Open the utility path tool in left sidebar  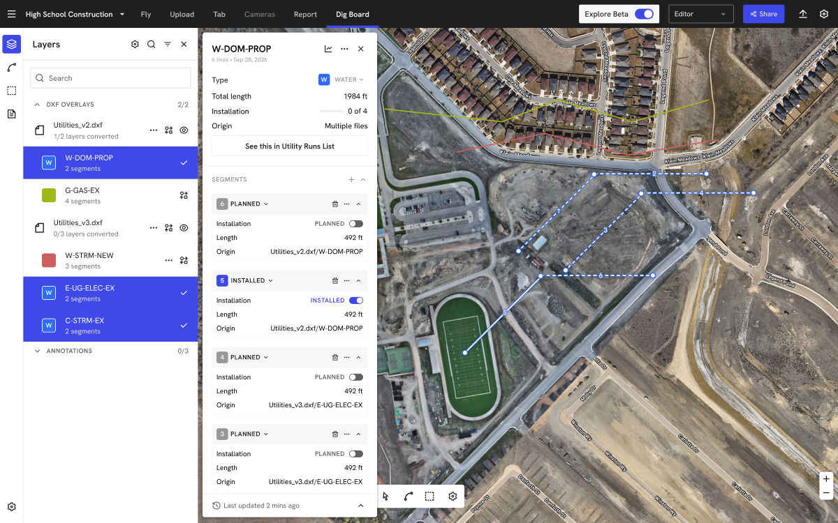[11, 68]
